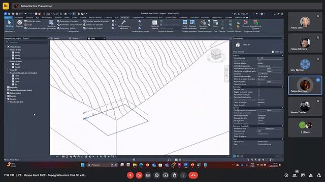This screenshot has width=325, height=182.
Task: Select the Modificar arrow tool
Action: click(9, 24)
